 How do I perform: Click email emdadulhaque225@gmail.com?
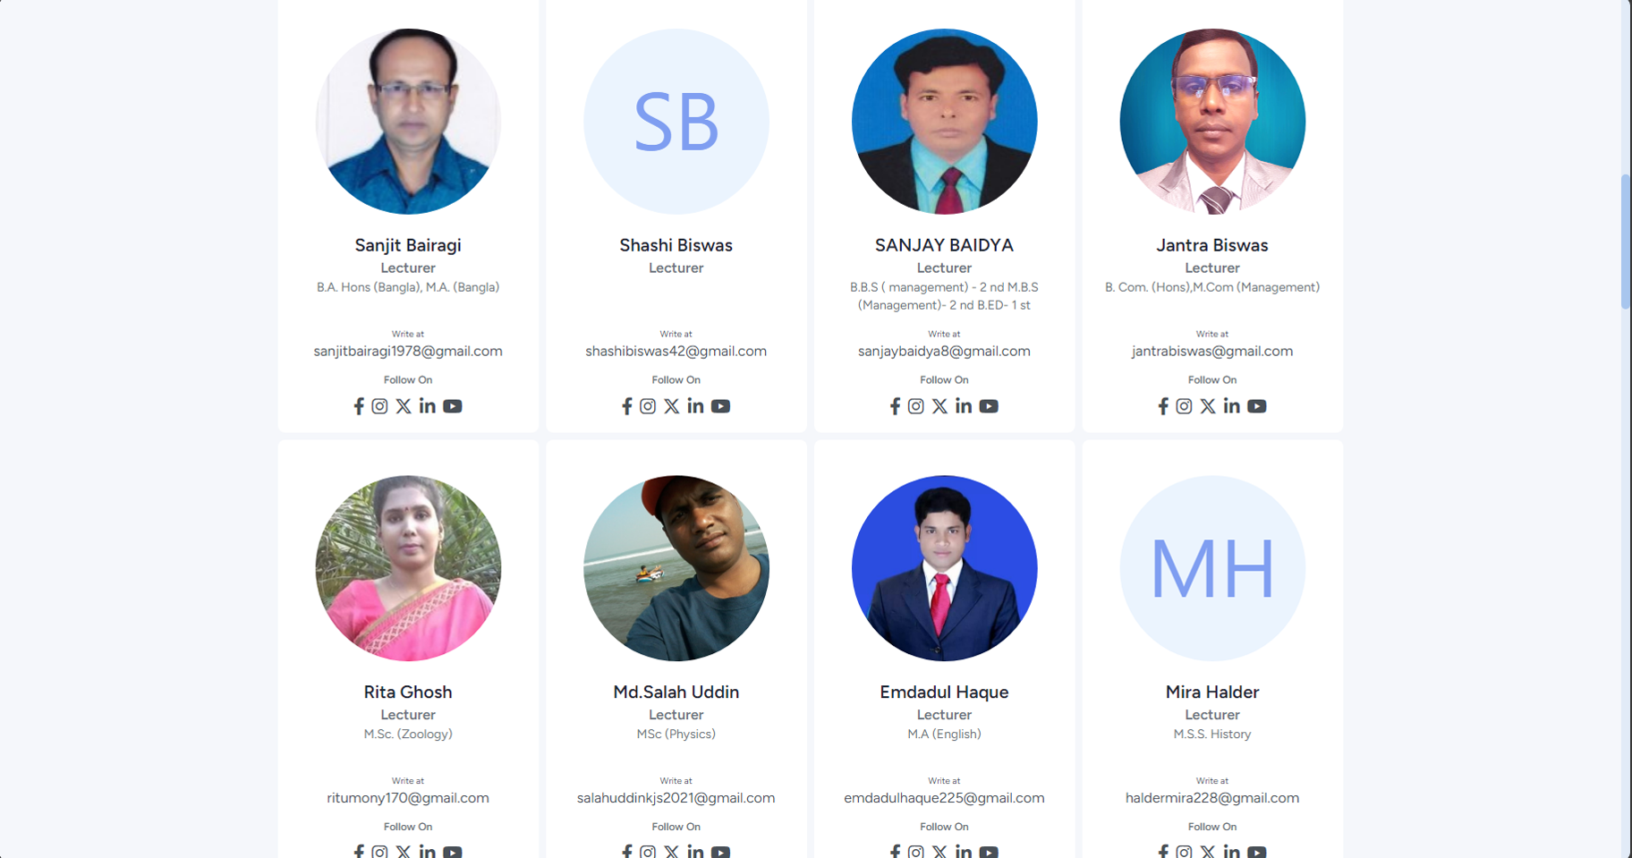coord(944,798)
